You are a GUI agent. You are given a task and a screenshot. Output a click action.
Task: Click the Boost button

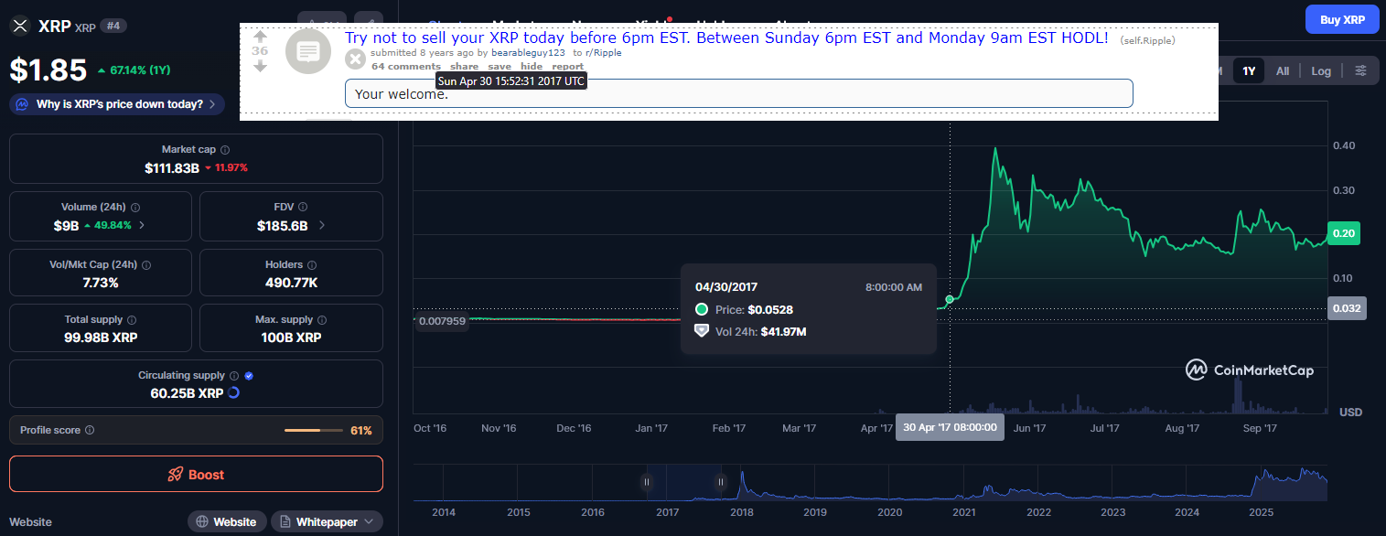point(196,474)
